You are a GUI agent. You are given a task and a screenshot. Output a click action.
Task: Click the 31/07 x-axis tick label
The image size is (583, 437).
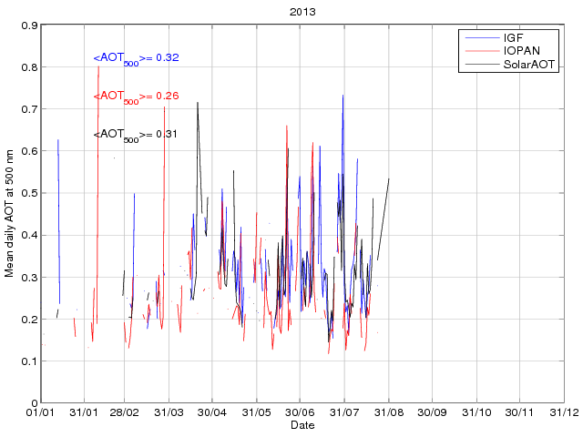point(343,413)
